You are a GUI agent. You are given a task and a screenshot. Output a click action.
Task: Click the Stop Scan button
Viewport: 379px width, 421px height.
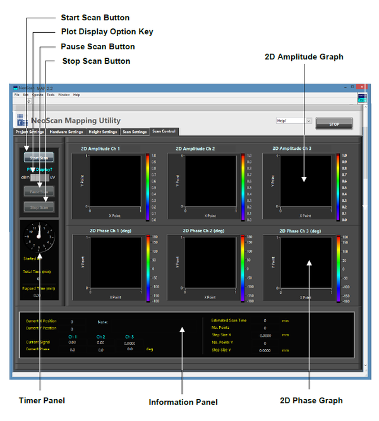39,207
